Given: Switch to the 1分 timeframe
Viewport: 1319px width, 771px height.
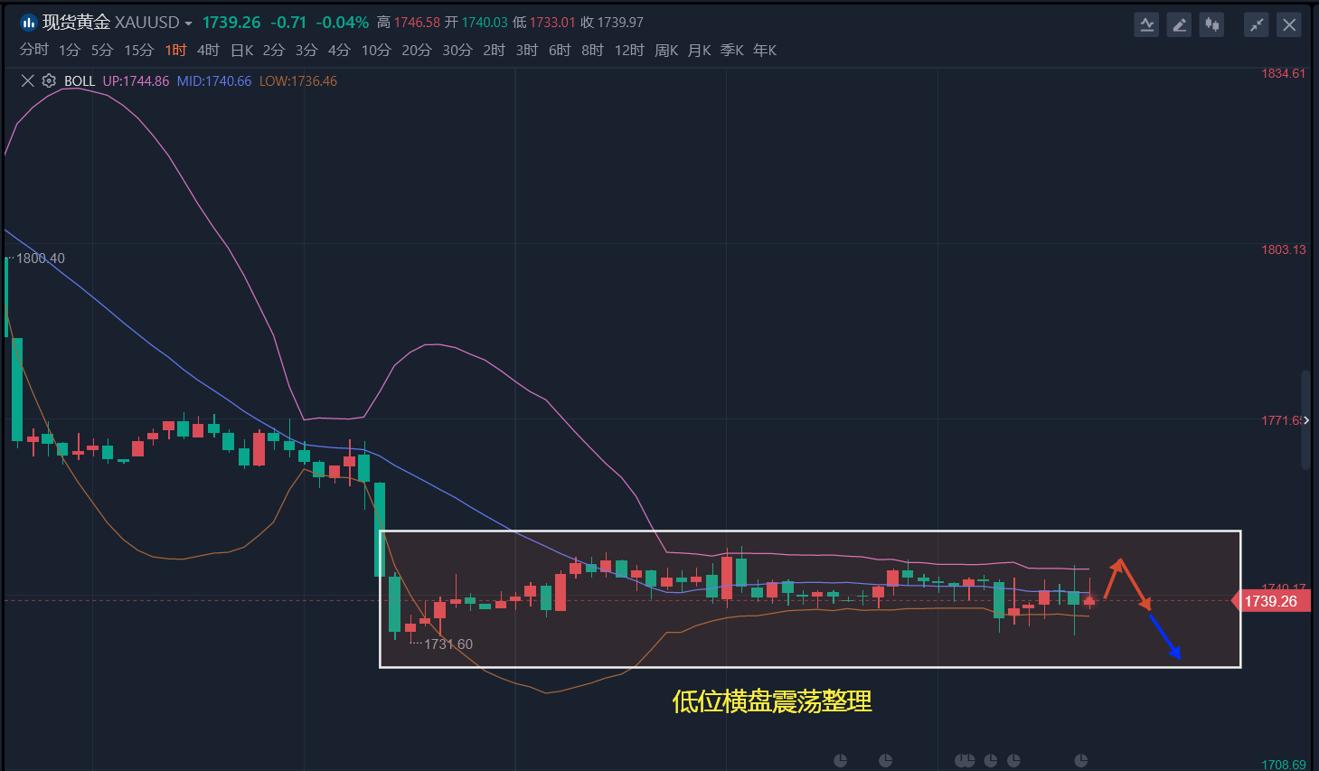Looking at the screenshot, I should [x=70, y=50].
